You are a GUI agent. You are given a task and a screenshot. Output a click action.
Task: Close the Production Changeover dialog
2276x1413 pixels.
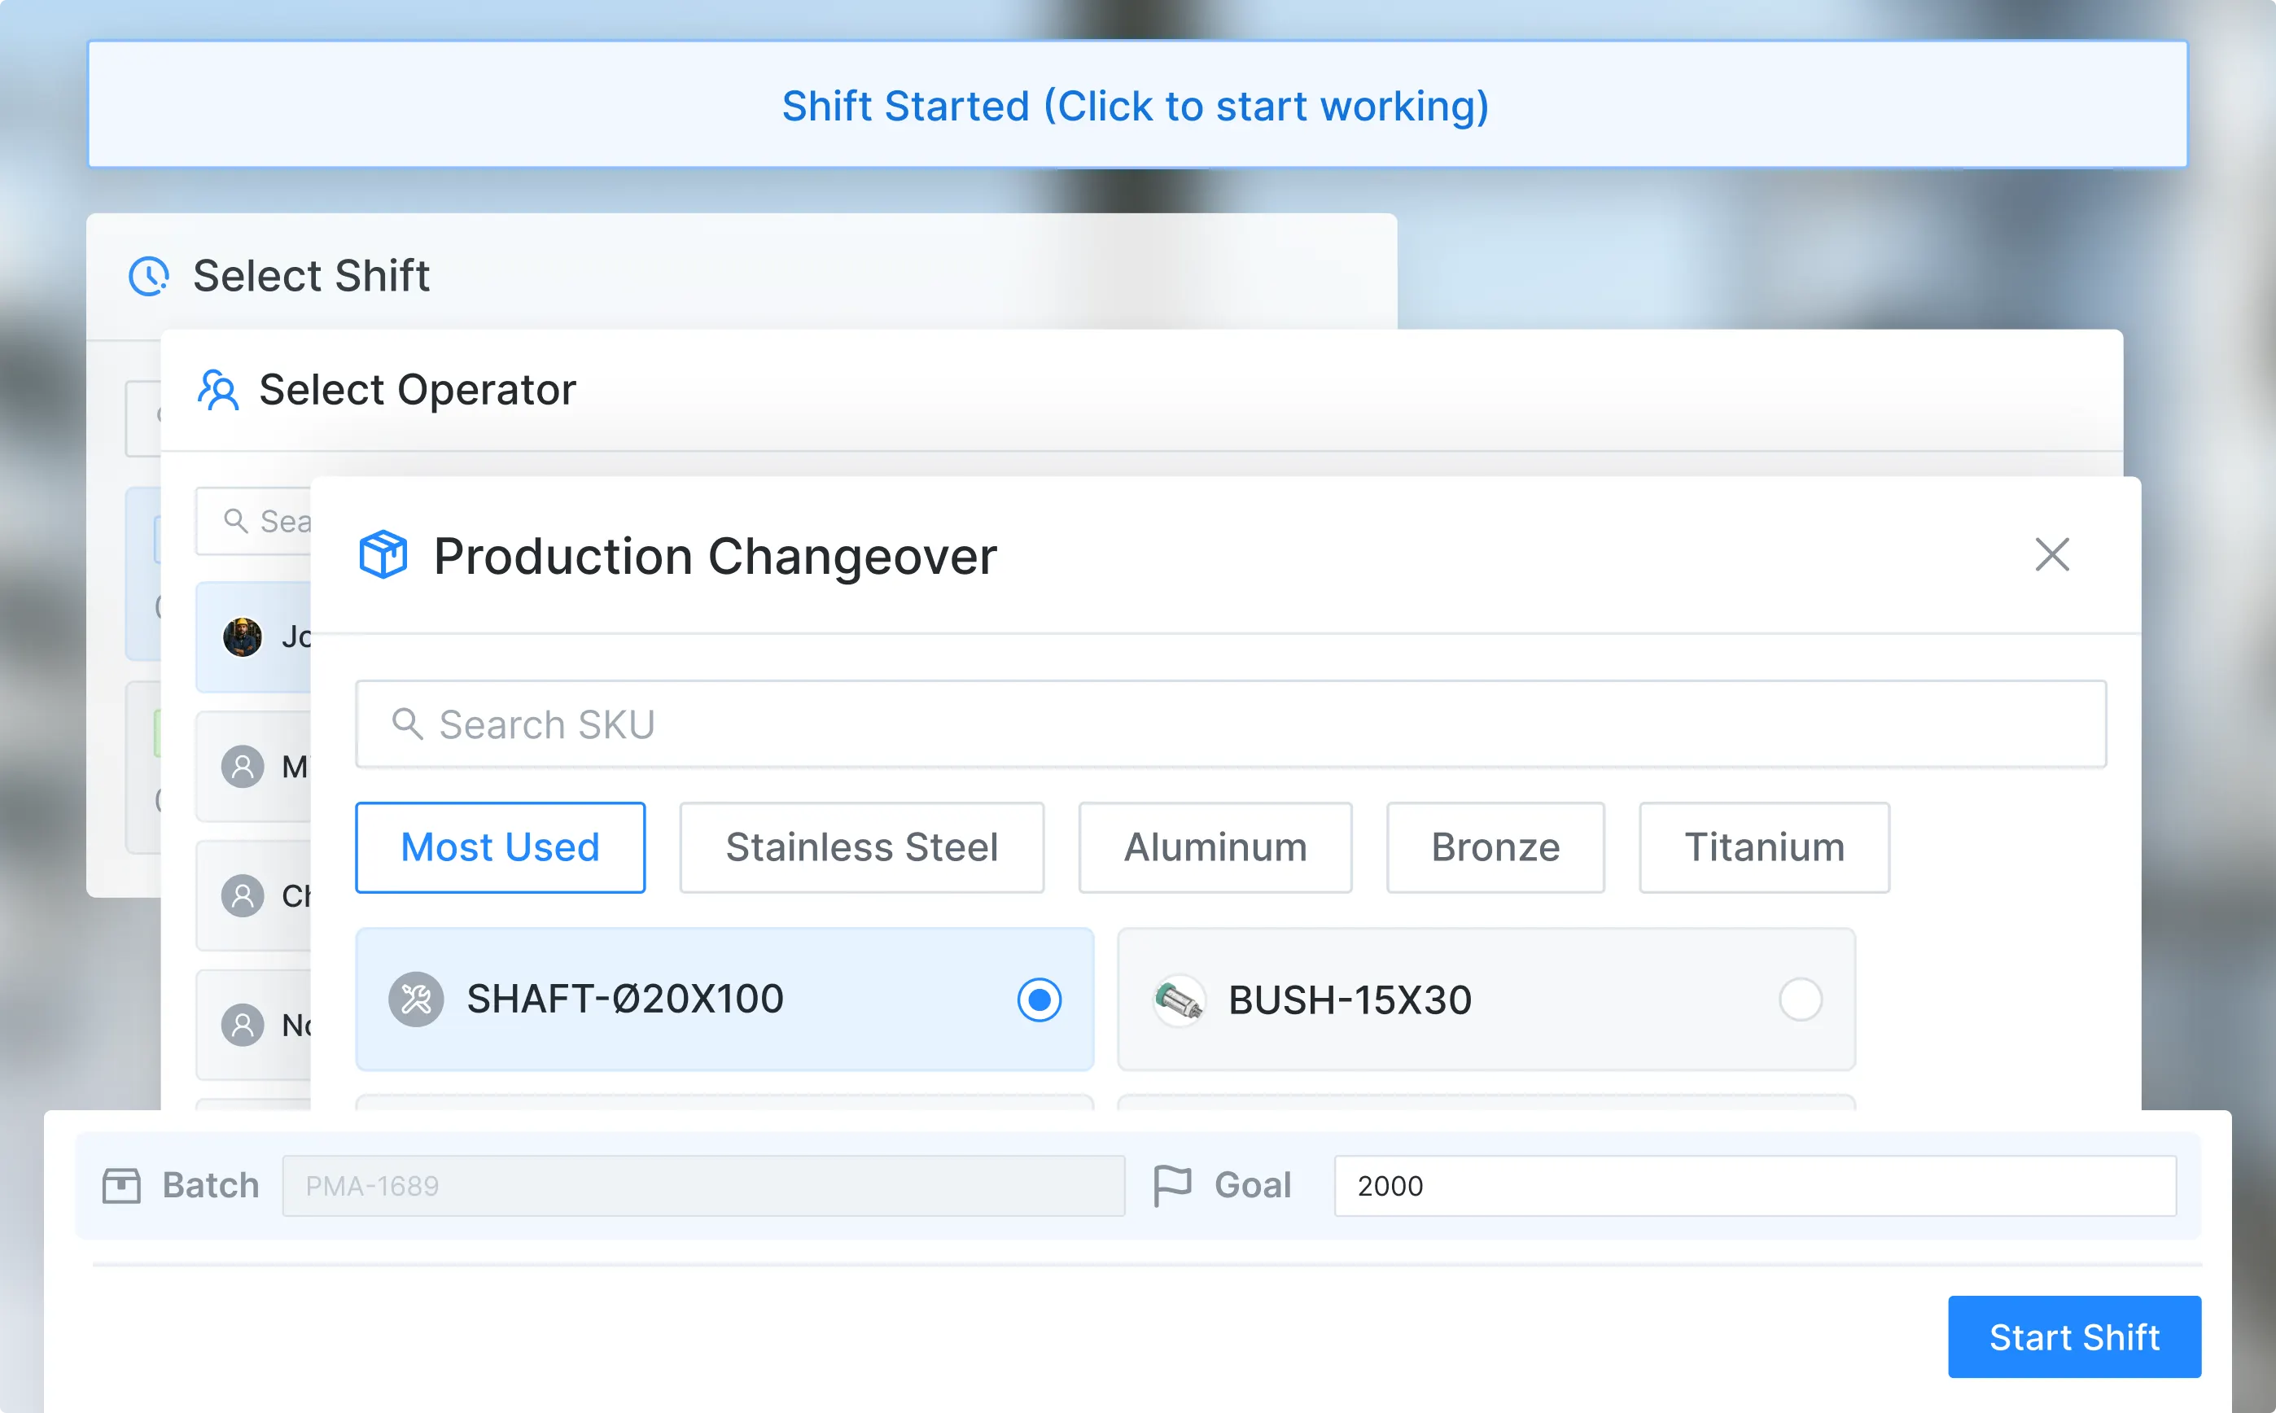tap(2052, 554)
